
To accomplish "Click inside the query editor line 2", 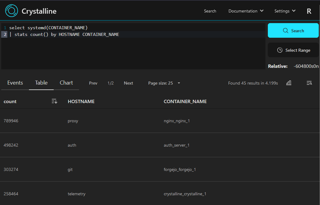I will click(x=137, y=34).
